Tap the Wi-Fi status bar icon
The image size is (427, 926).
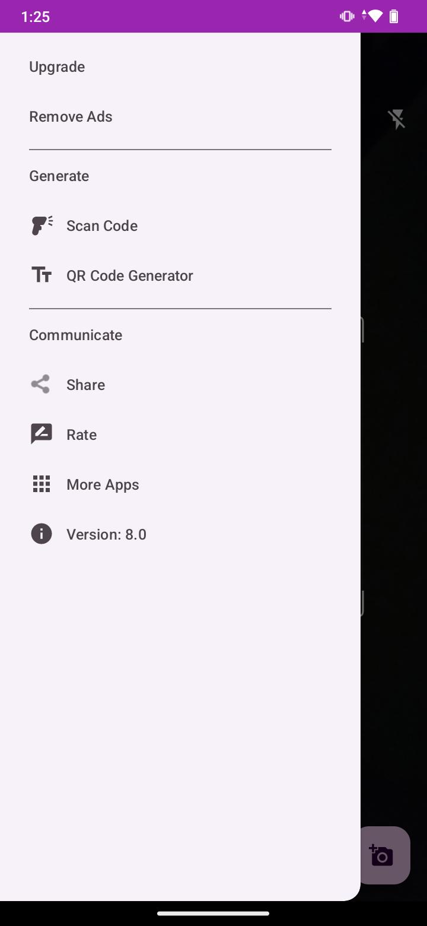[x=374, y=17]
